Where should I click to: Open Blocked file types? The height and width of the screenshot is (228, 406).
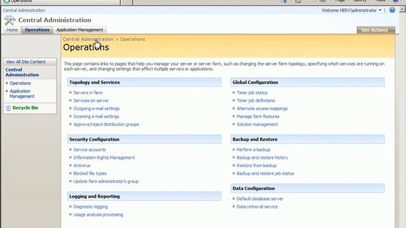[x=90, y=174]
